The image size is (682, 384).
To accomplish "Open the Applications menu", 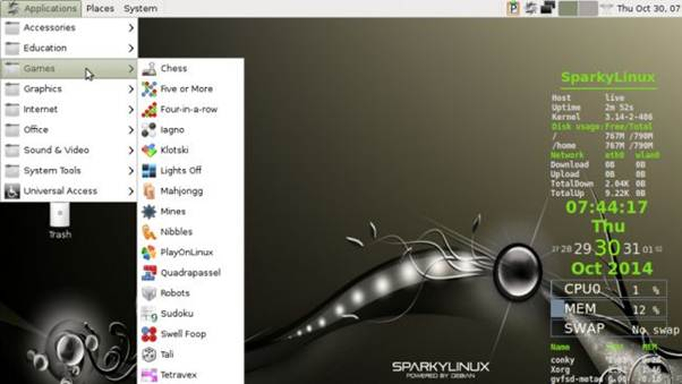I will tap(41, 9).
